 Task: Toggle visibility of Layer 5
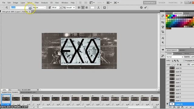[167, 90]
